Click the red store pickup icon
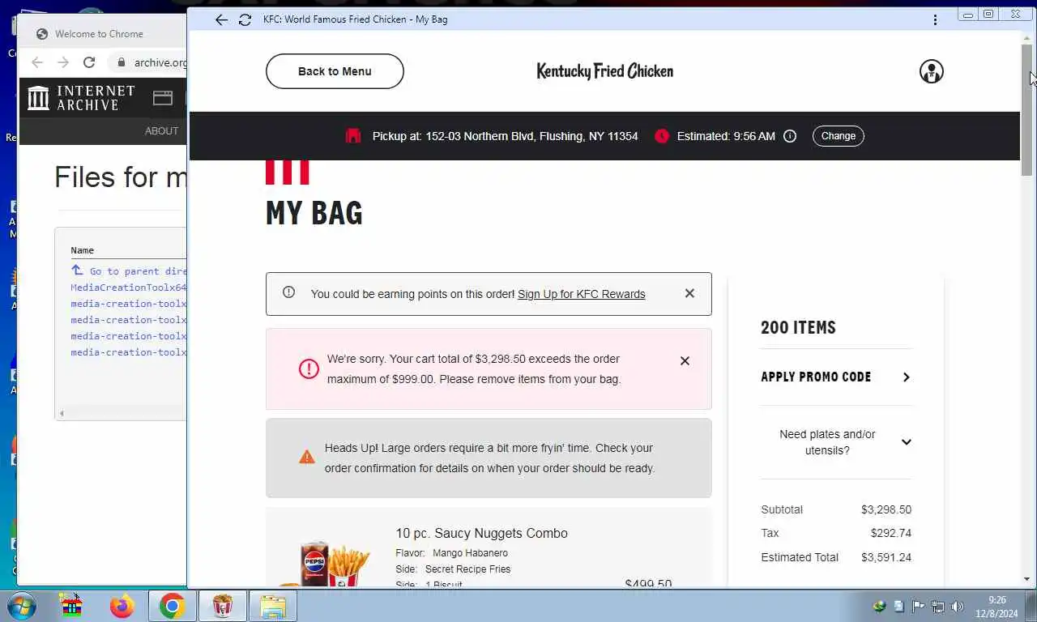This screenshot has width=1037, height=622. (x=353, y=136)
